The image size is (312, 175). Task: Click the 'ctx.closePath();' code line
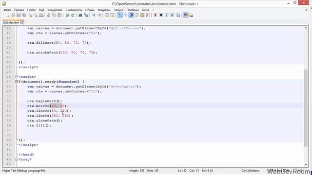(45, 121)
